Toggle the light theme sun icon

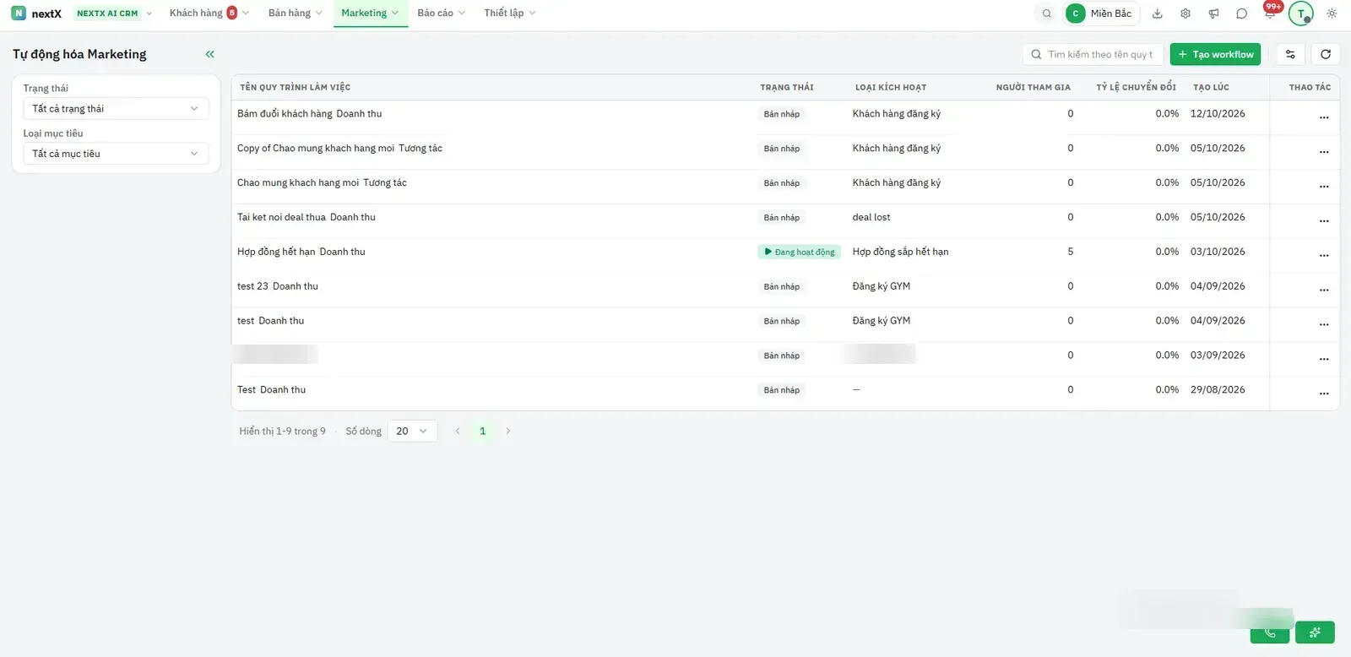pyautogui.click(x=1332, y=14)
